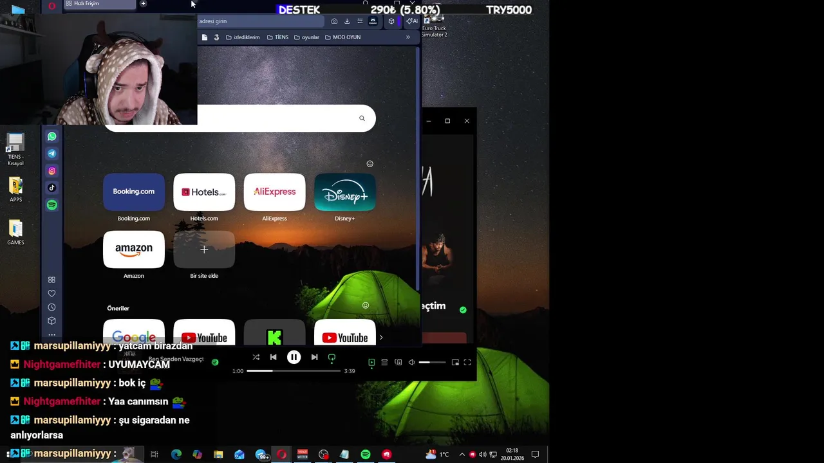Open the APPS desktop folder
Image resolution: width=824 pixels, height=463 pixels.
pyautogui.click(x=15, y=190)
